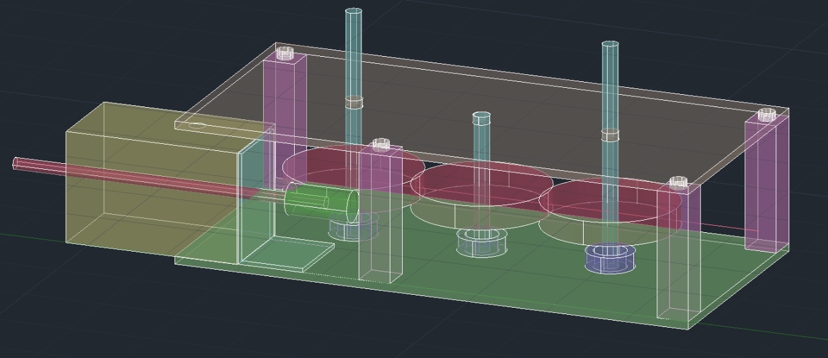Click the screw on the back-left purple pillar
The image size is (828, 358).
coord(285,53)
